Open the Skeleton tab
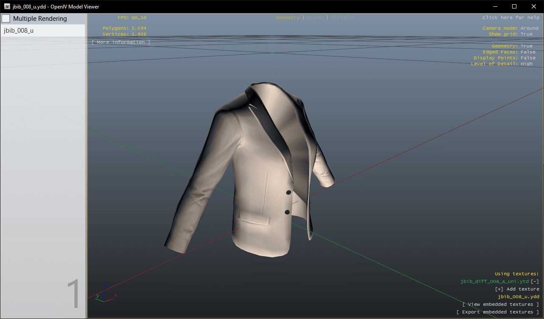This screenshot has height=319, width=544. pos(342,17)
